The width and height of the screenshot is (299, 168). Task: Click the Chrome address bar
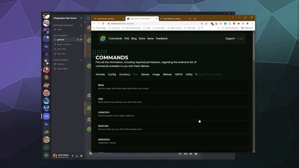tap(155, 24)
